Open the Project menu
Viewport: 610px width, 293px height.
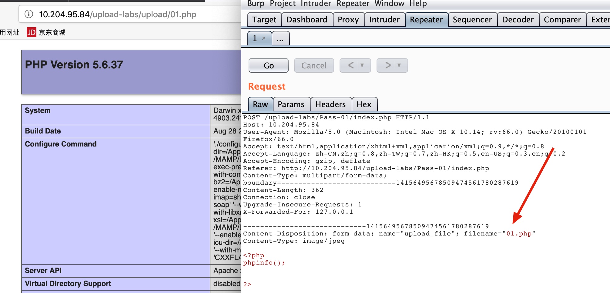(283, 4)
